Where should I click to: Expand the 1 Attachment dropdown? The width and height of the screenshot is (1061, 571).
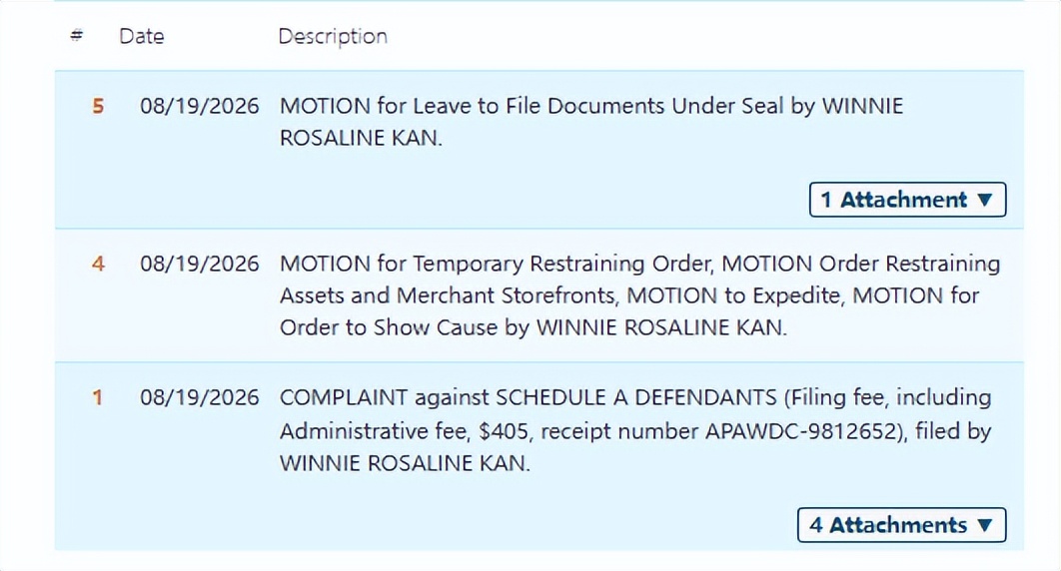tap(907, 200)
